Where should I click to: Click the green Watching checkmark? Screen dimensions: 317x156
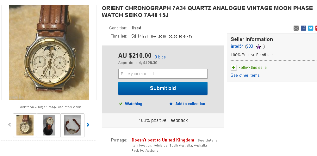click(121, 104)
